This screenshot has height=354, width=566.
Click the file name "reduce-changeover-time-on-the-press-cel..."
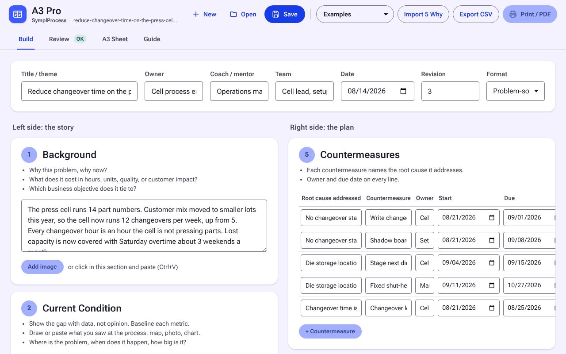point(125,20)
